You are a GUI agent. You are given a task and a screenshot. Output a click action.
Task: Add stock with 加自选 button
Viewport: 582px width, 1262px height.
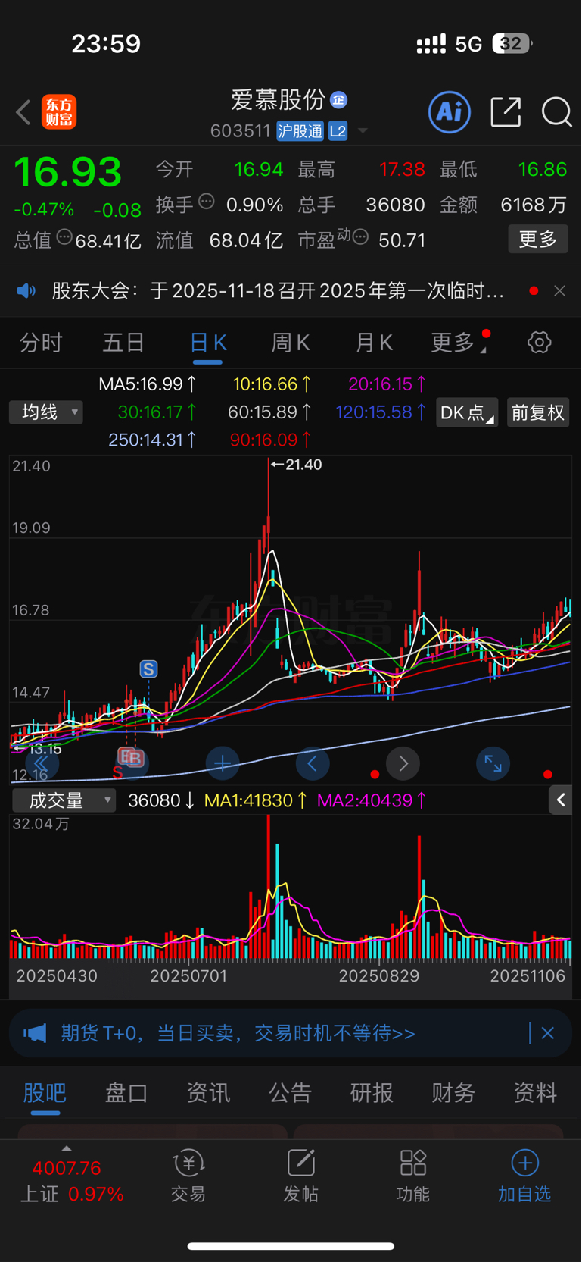coord(524,1176)
